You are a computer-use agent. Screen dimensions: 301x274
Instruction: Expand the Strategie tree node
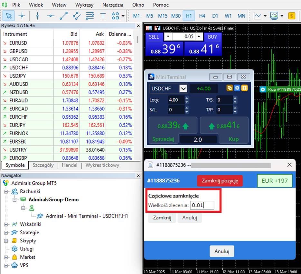[x=6, y=233]
